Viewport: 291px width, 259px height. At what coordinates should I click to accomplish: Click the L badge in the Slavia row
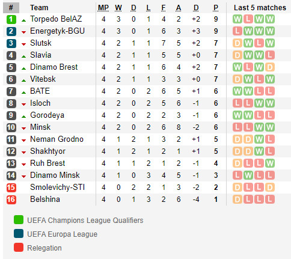(270, 55)
